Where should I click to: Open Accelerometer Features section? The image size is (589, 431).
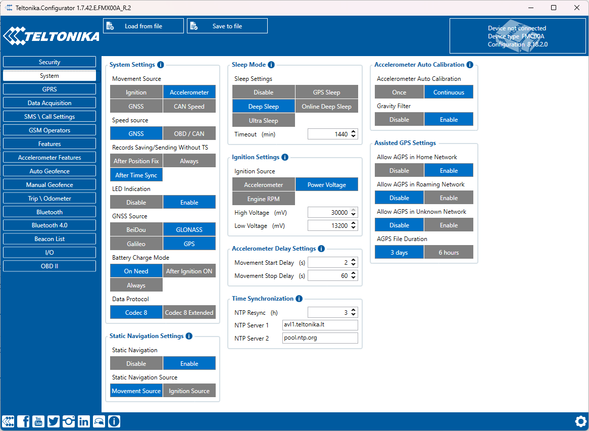coord(49,157)
